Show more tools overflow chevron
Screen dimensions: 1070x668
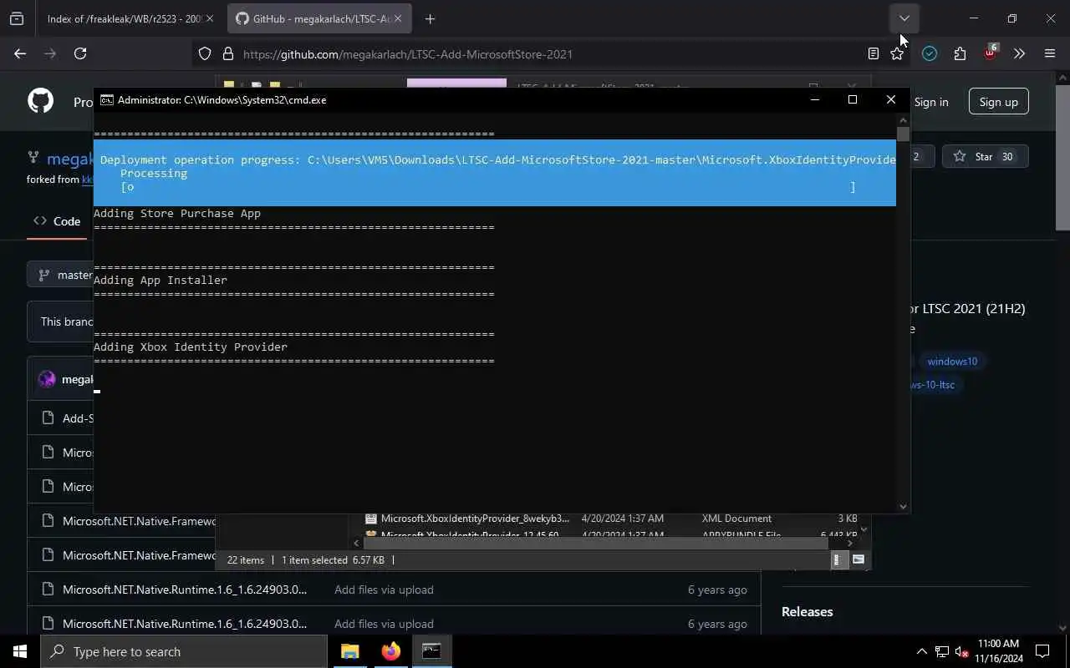point(1019,53)
